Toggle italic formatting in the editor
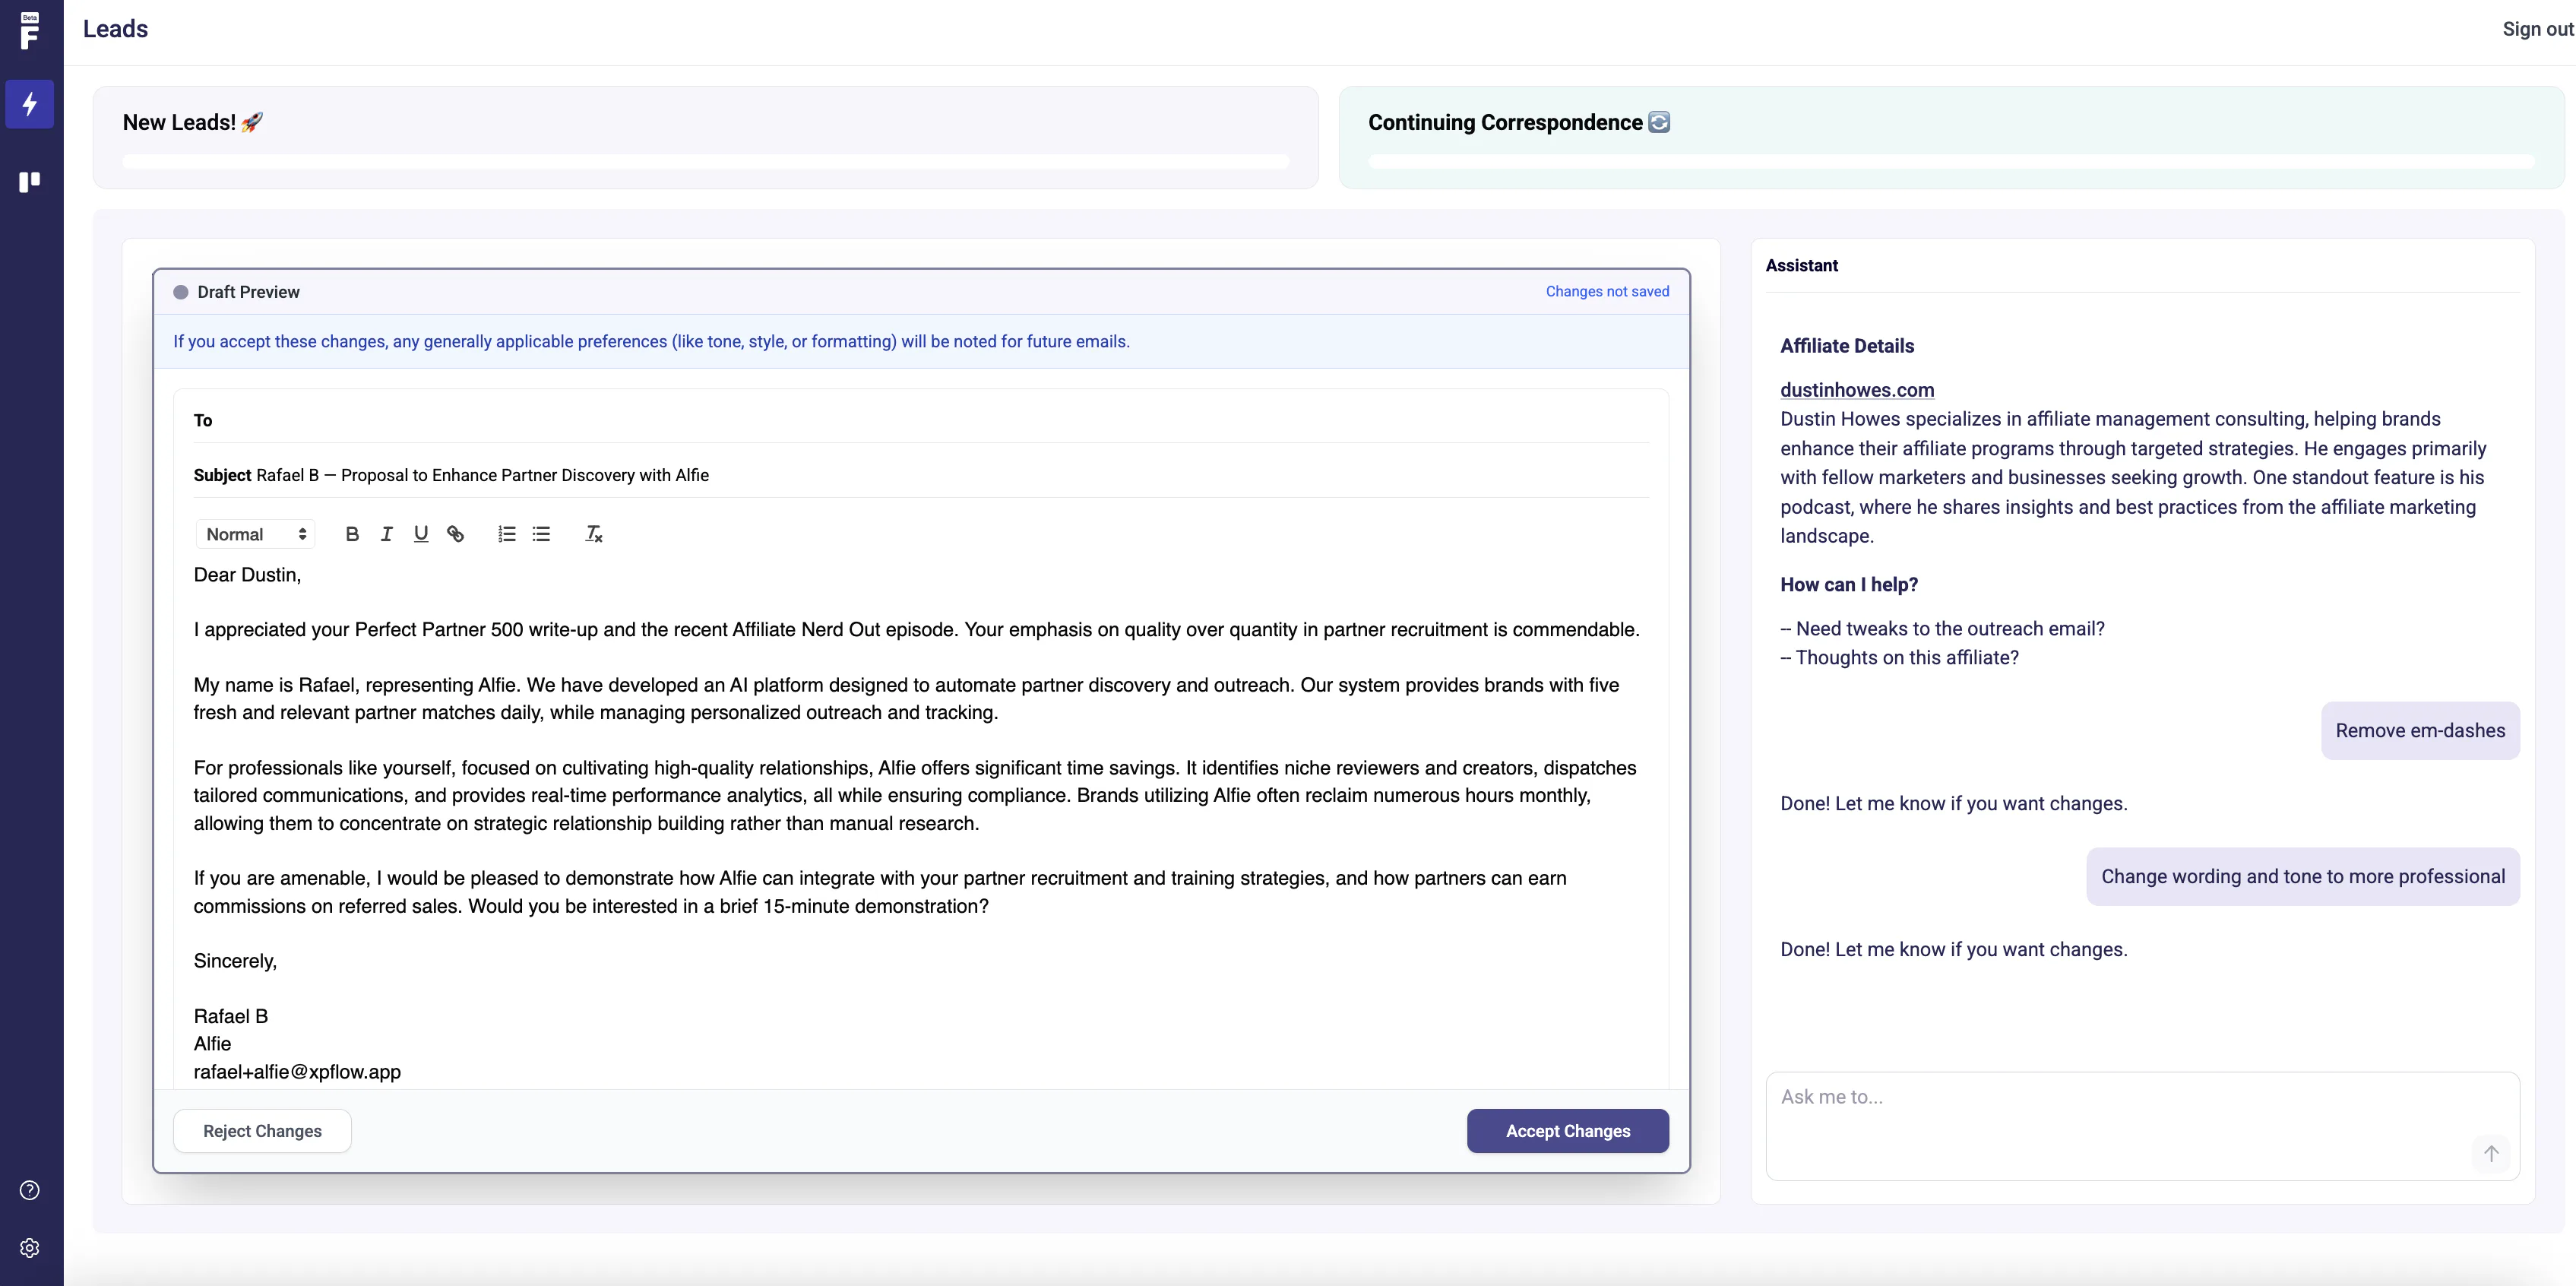The width and height of the screenshot is (2576, 1286). coord(387,534)
